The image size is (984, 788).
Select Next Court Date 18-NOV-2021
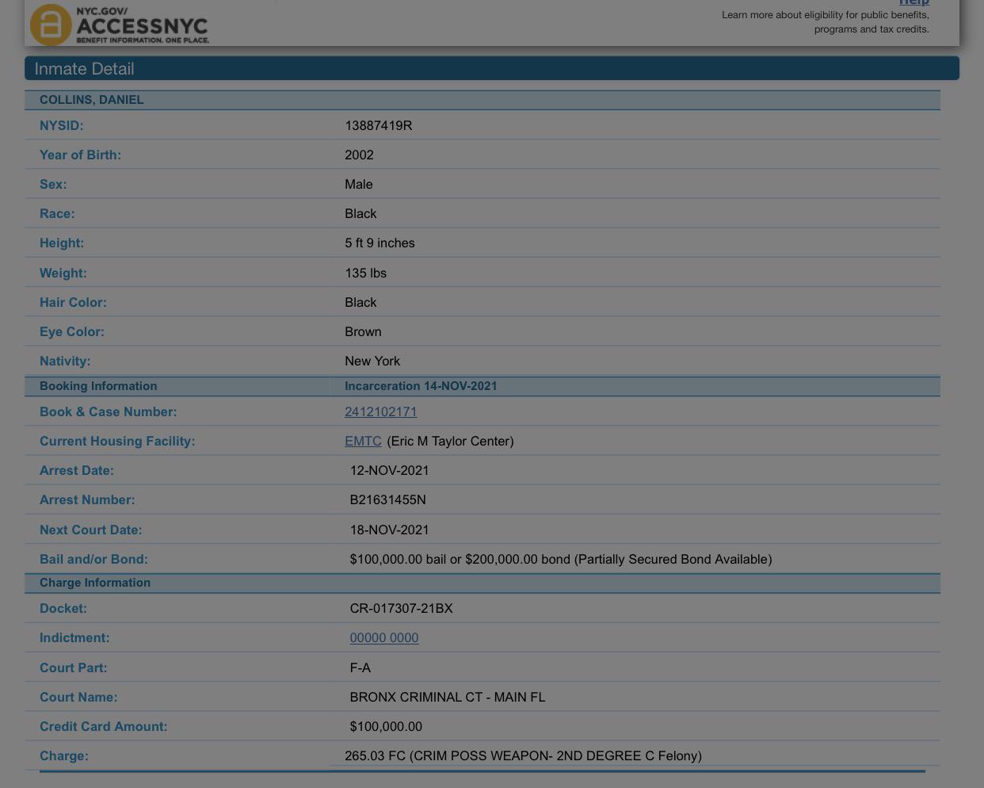click(389, 530)
